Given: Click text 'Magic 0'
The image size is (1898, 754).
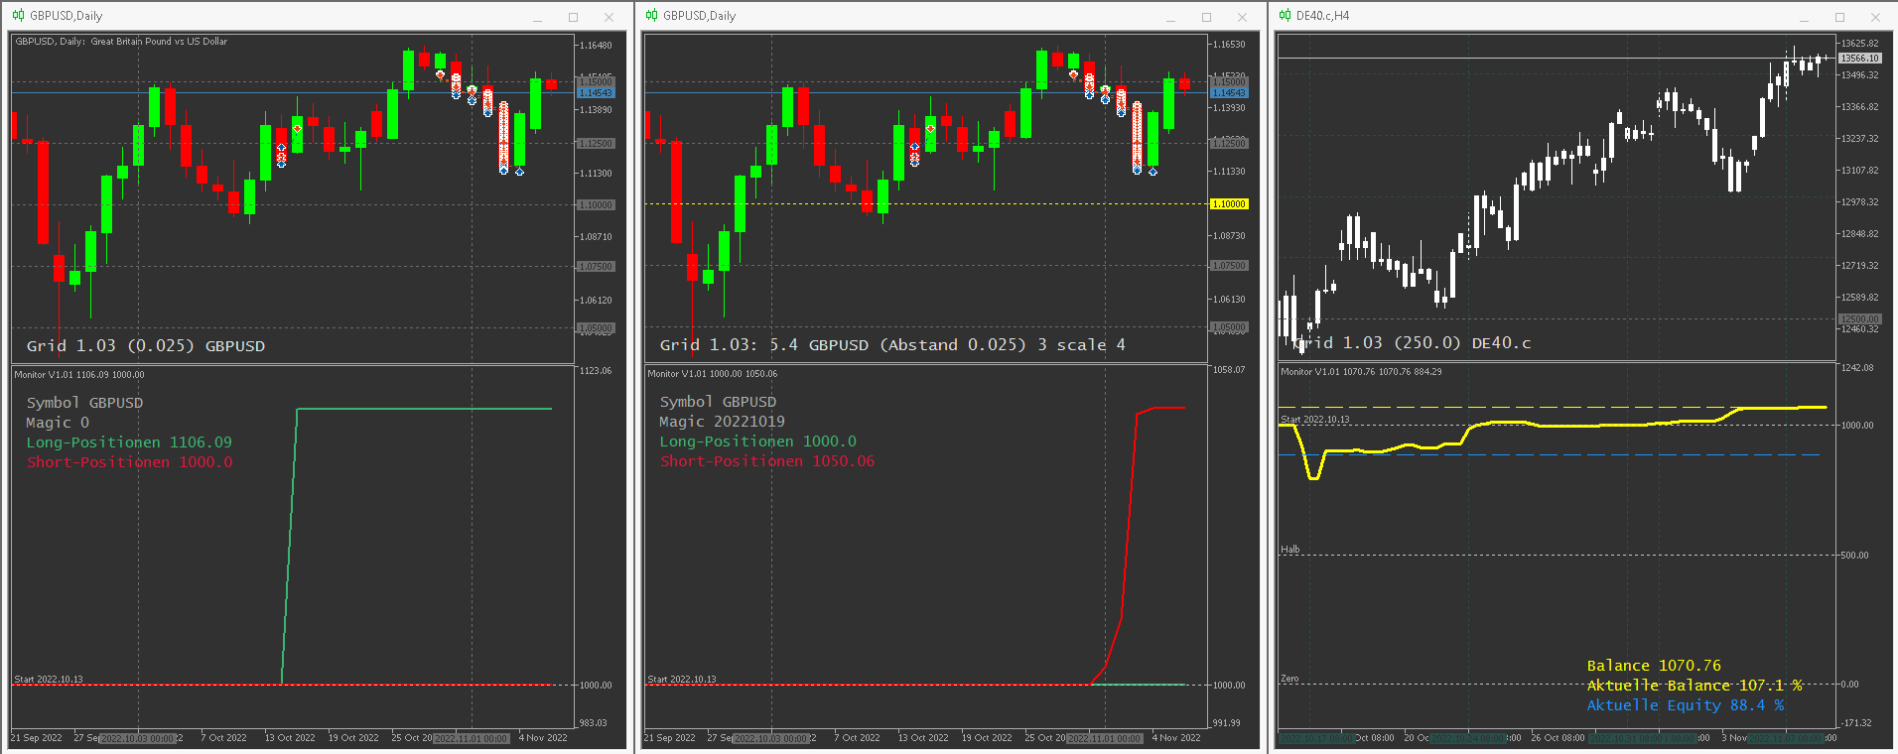Looking at the screenshot, I should [58, 423].
